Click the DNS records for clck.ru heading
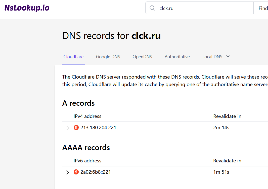 112,35
